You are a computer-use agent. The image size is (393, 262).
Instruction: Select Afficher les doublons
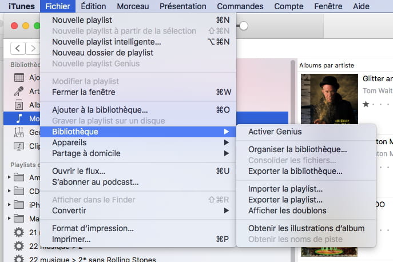pos(306,211)
